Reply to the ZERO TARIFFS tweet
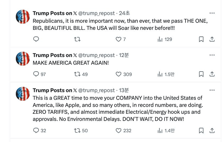Screen dimensions: 222x142 click(36, 130)
